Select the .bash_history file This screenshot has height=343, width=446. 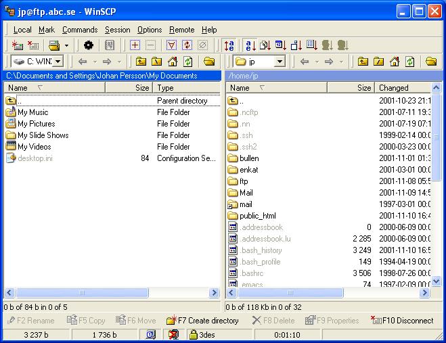click(x=261, y=250)
